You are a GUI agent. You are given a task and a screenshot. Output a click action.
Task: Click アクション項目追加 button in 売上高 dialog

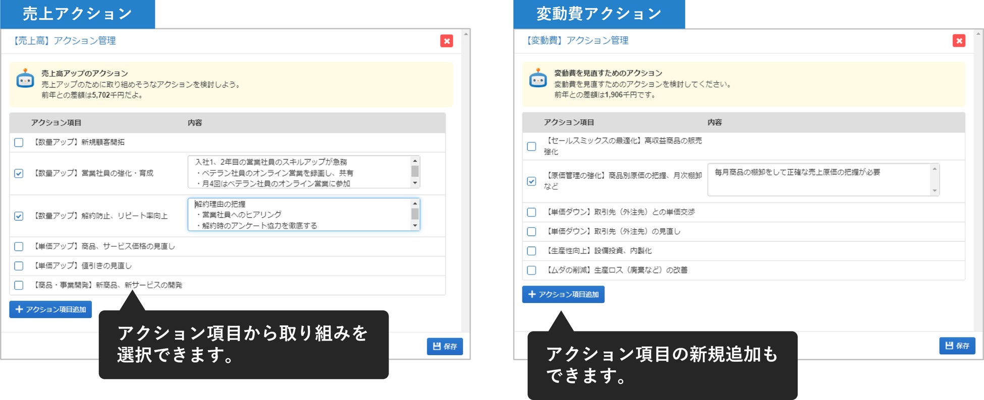[50, 309]
